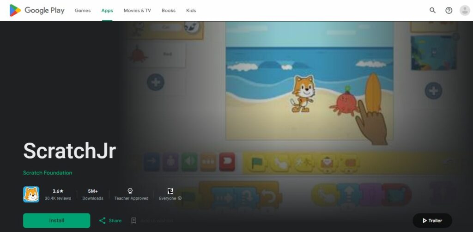Open the help question mark icon

point(449,11)
